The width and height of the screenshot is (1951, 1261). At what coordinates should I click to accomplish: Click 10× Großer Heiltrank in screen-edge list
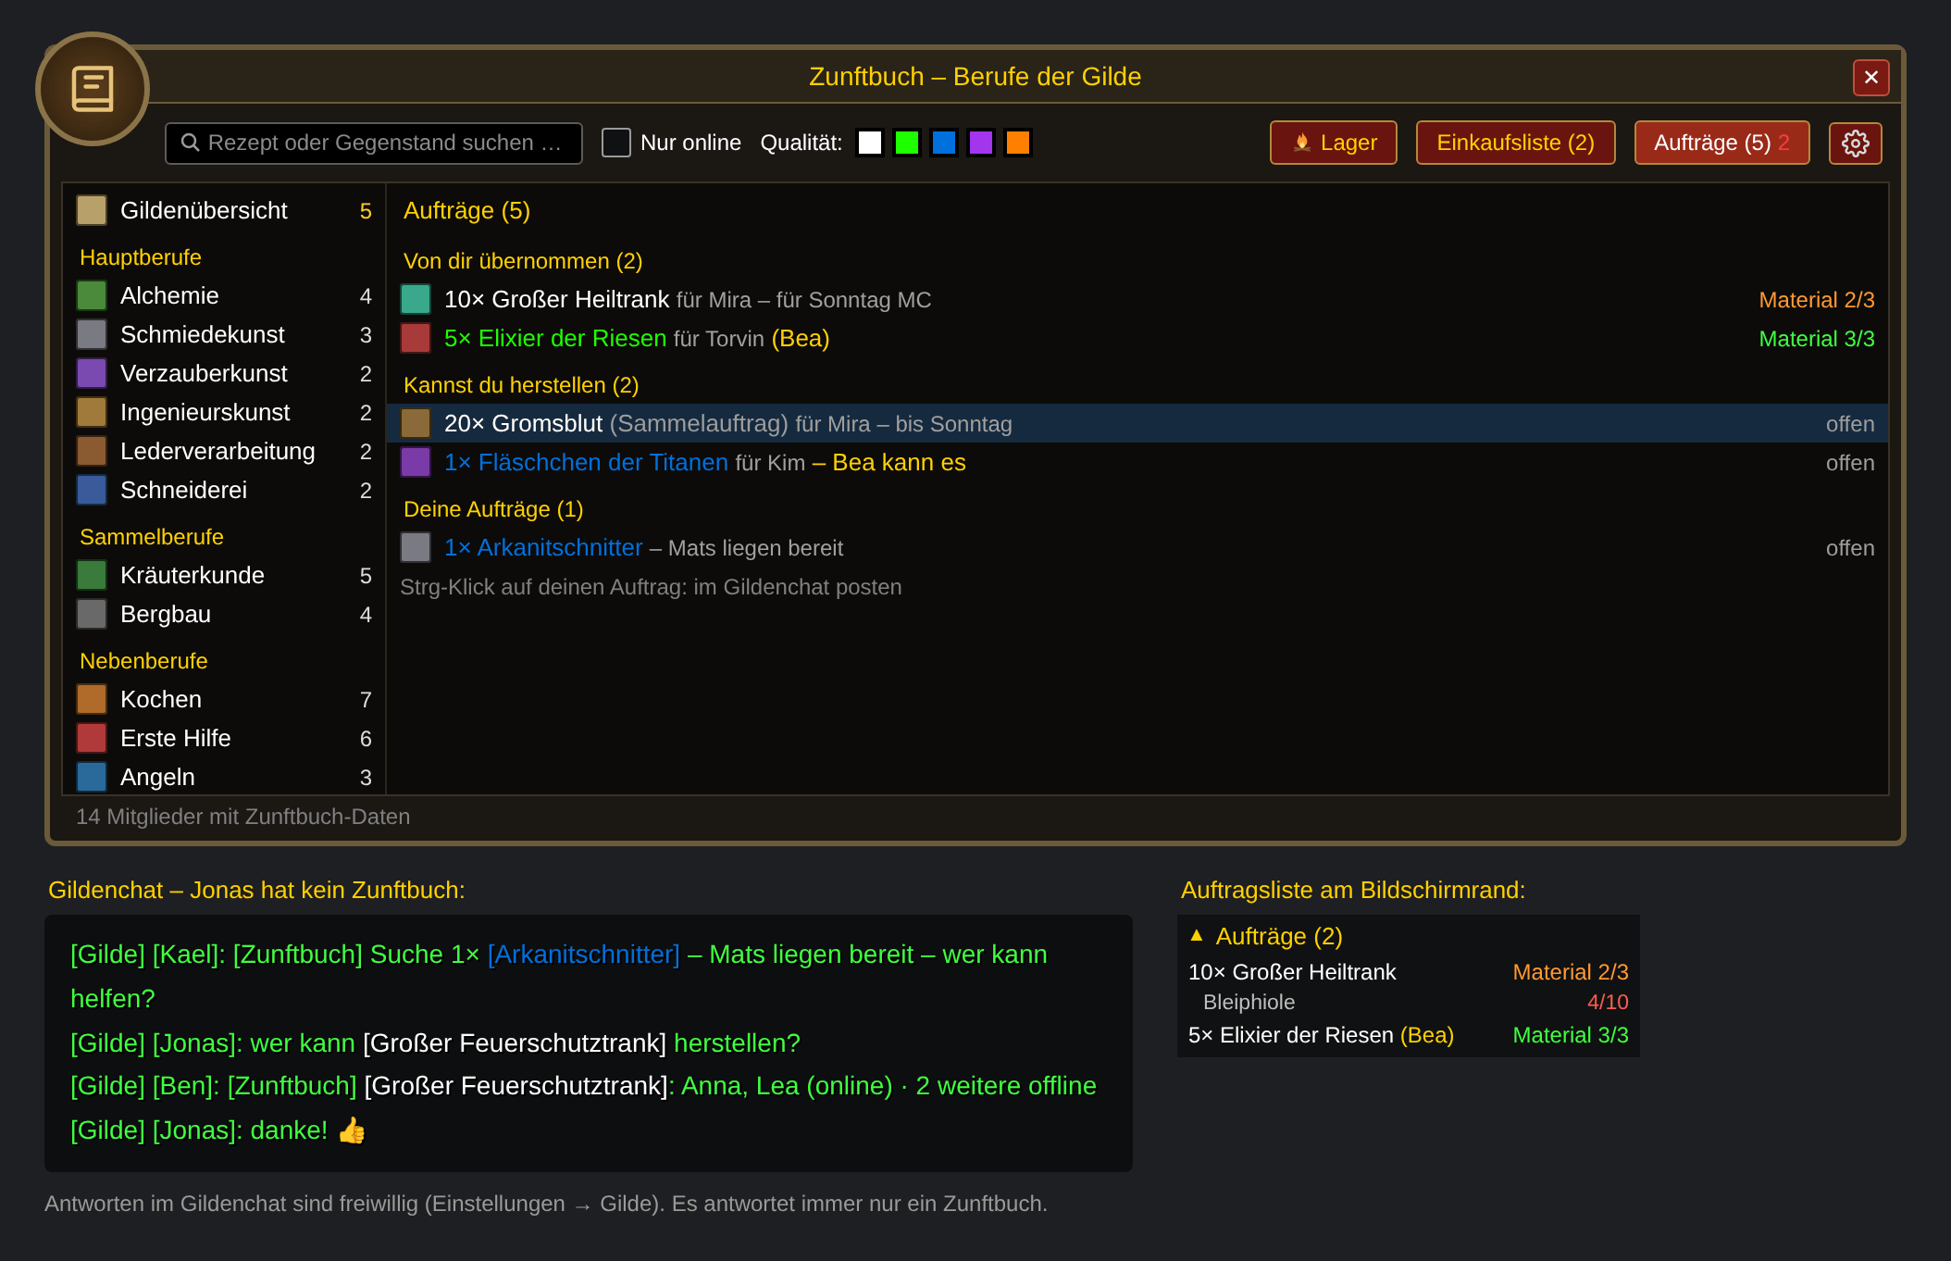pyautogui.click(x=1292, y=972)
